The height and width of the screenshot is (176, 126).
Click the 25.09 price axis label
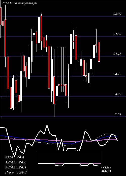pos(117,14)
